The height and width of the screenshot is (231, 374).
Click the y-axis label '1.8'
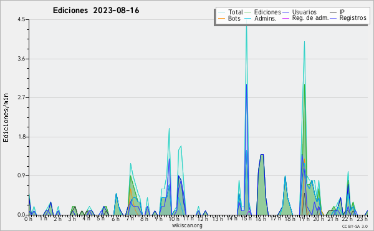coord(21,137)
